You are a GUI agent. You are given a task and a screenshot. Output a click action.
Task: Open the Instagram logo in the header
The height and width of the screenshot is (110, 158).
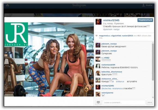(x=79, y=5)
